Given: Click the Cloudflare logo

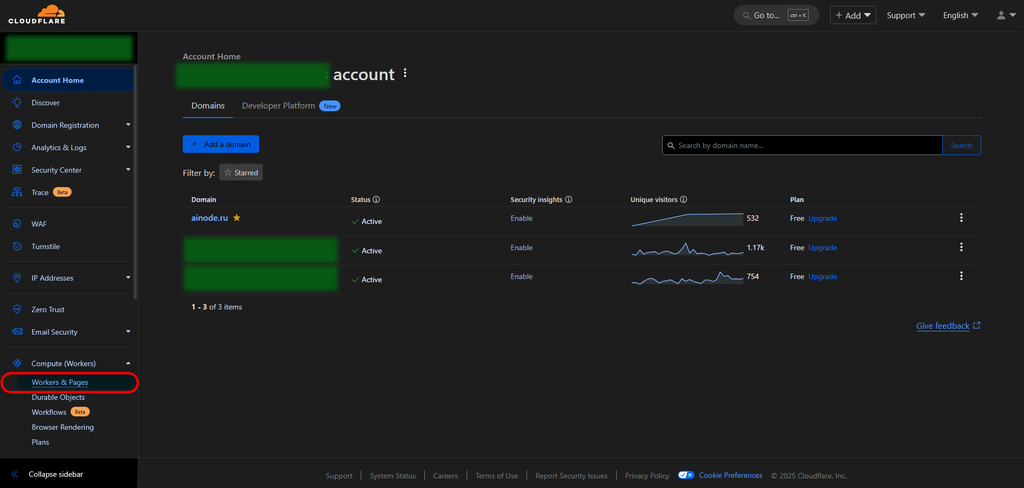Looking at the screenshot, I should click(37, 14).
